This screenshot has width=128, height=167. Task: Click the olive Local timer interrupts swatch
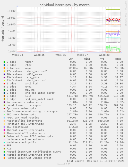pyautogui.click(x=4, y=105)
